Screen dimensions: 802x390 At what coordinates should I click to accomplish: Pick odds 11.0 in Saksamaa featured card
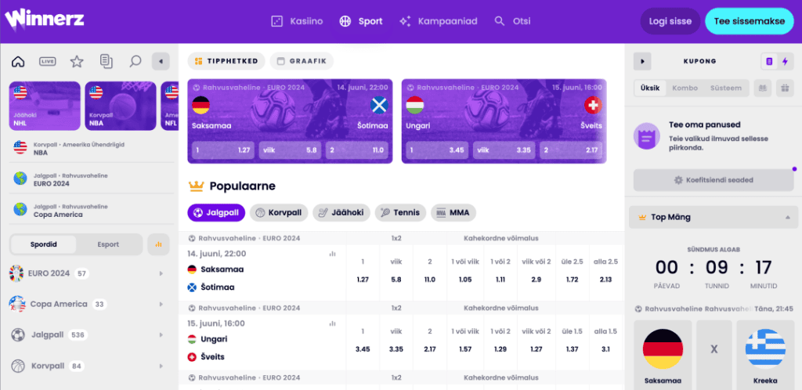(357, 151)
